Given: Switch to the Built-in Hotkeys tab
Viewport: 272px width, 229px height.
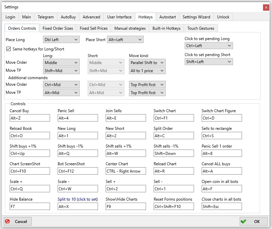Looking at the screenshot, I should pyautogui.click(x=167, y=28).
